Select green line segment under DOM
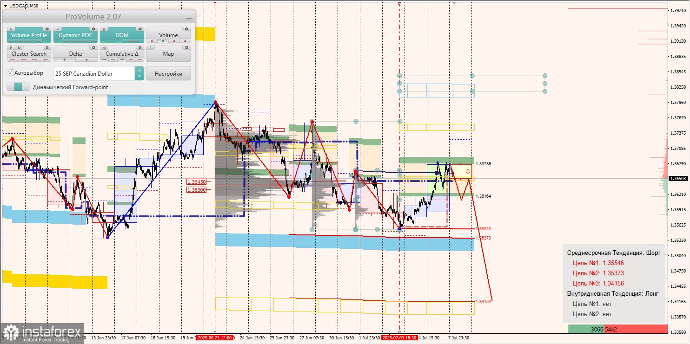690x344 pixels. tap(111, 41)
